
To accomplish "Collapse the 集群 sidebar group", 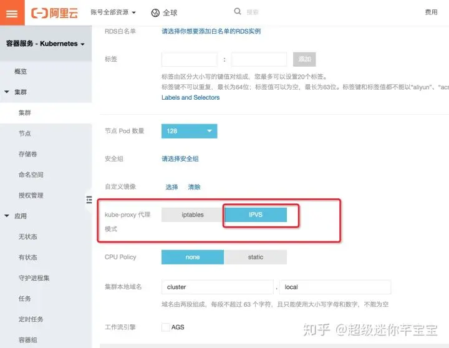I will tap(7, 92).
